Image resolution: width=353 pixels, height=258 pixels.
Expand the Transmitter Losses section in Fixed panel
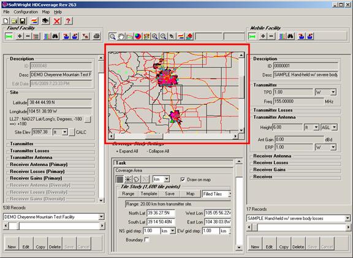pos(29,151)
